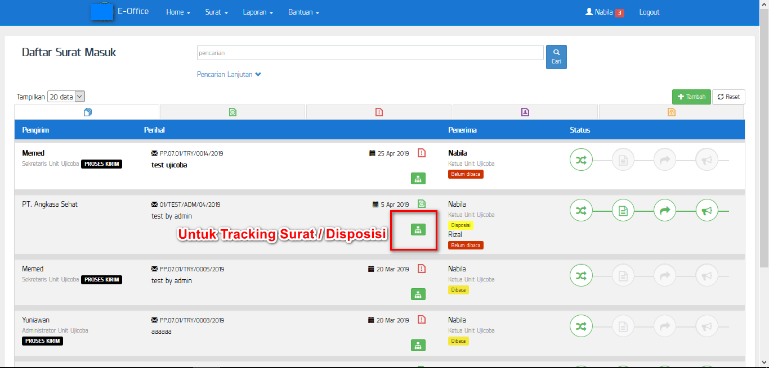Click the Tambah button
The height and width of the screenshot is (368, 769).
point(691,97)
